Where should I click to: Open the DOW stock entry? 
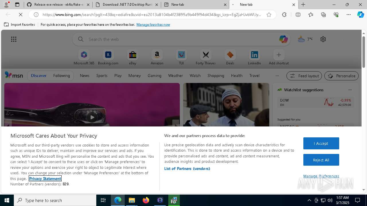pos(315,102)
